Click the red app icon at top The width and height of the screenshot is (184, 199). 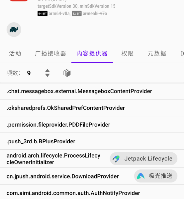coord(19,1)
